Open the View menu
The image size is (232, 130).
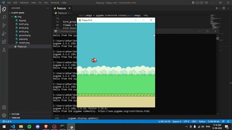pos(34,3)
